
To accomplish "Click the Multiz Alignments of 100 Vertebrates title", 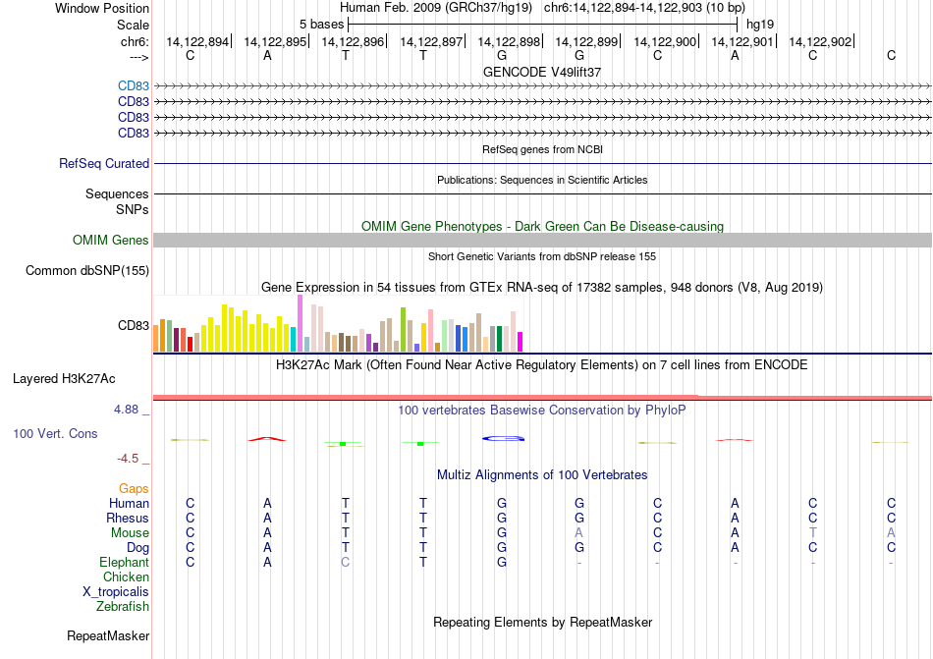I will click(542, 475).
